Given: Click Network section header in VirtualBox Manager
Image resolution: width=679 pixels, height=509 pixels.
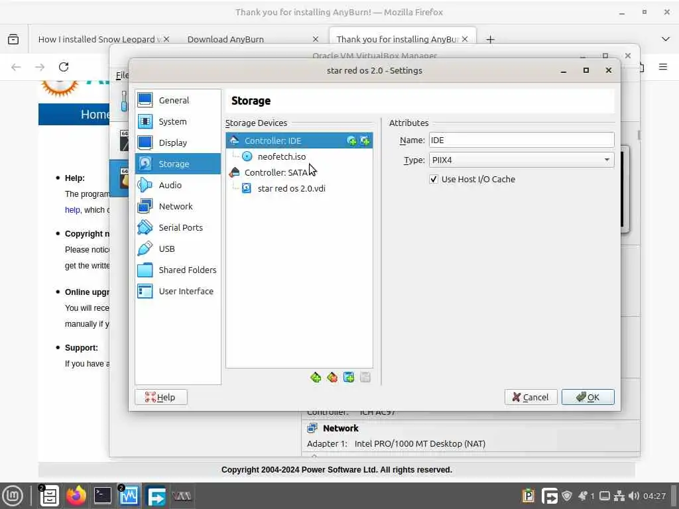Looking at the screenshot, I should click(x=340, y=429).
